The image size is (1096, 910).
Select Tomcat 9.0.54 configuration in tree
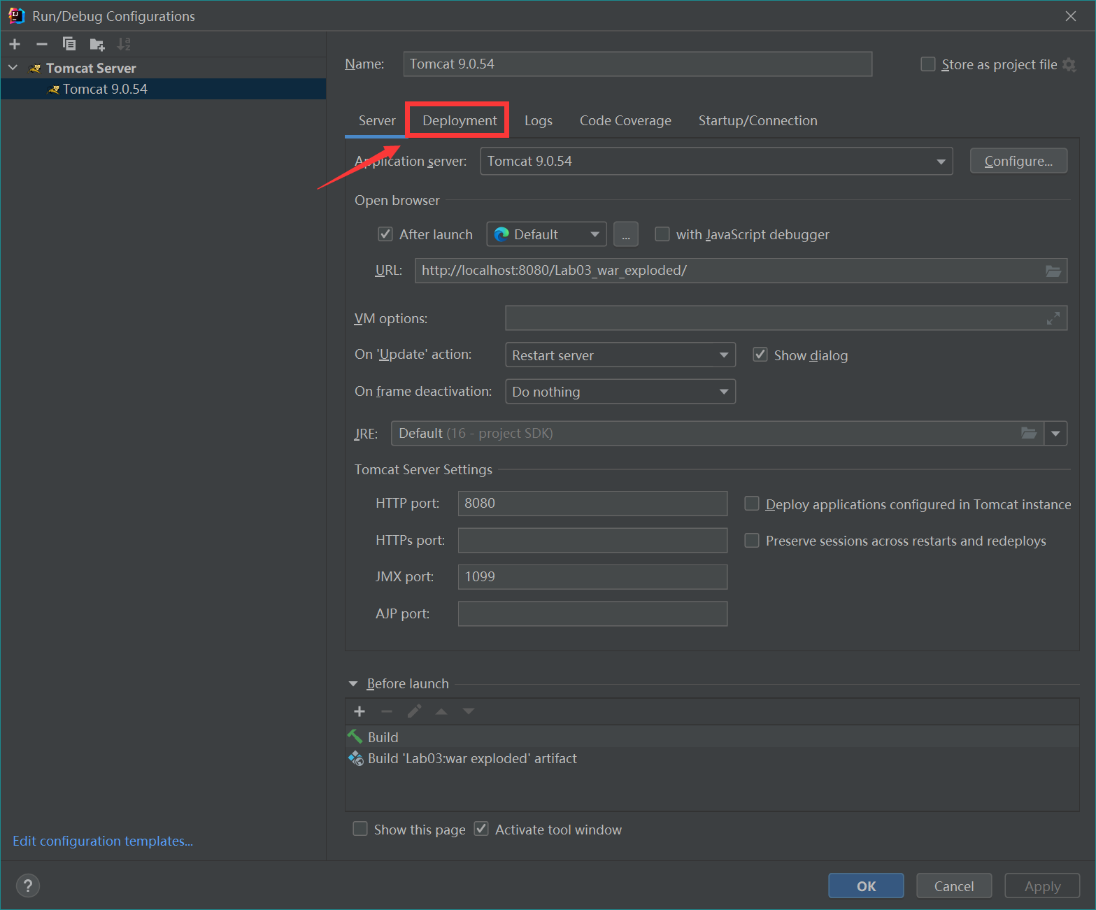coord(163,89)
